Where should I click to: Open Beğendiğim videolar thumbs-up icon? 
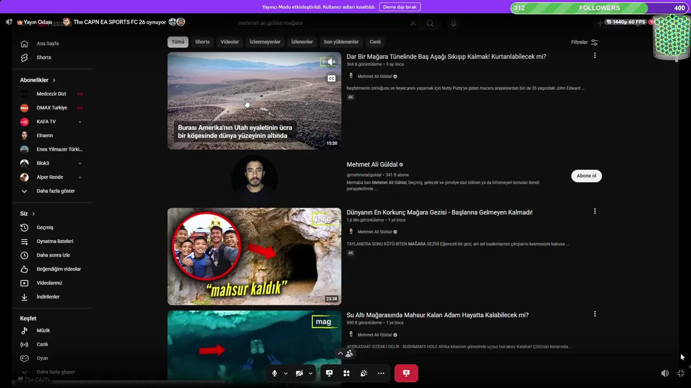[x=24, y=269]
